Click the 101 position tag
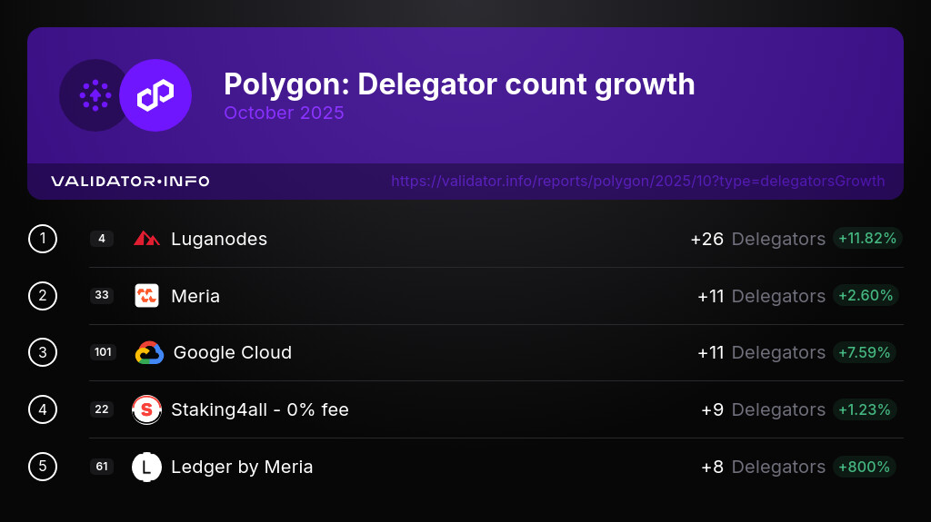Image resolution: width=931 pixels, height=522 pixels. 103,352
